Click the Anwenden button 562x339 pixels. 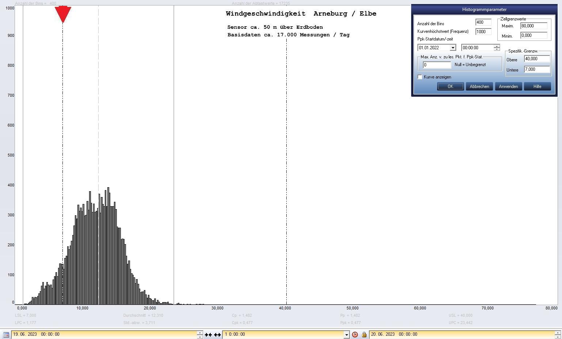[x=508, y=86]
